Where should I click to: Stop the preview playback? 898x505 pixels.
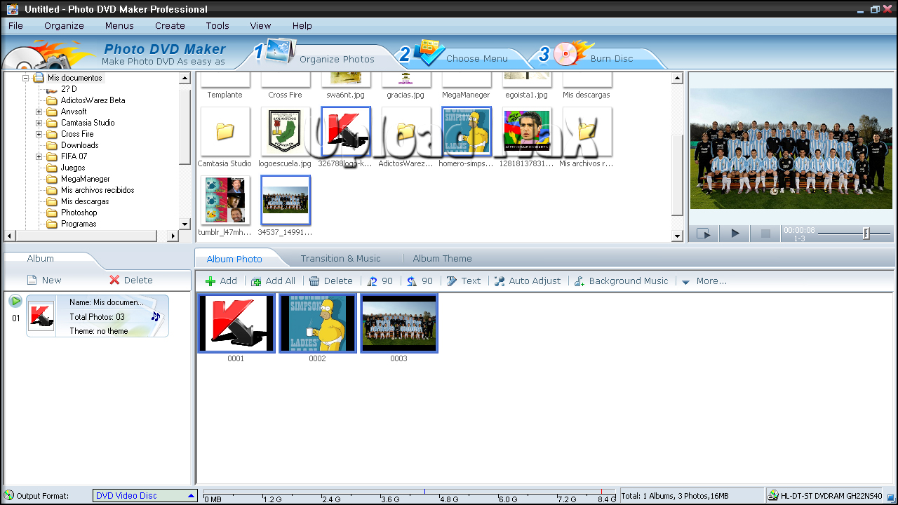tap(765, 234)
